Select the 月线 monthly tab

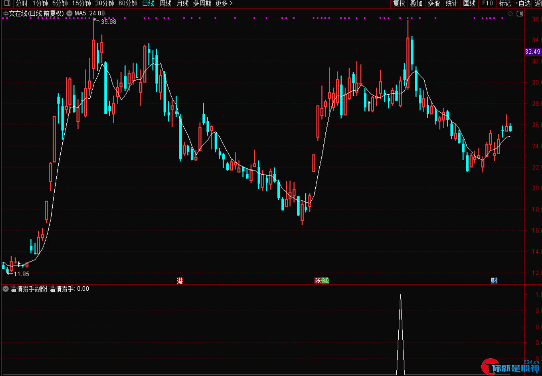pyautogui.click(x=183, y=3)
